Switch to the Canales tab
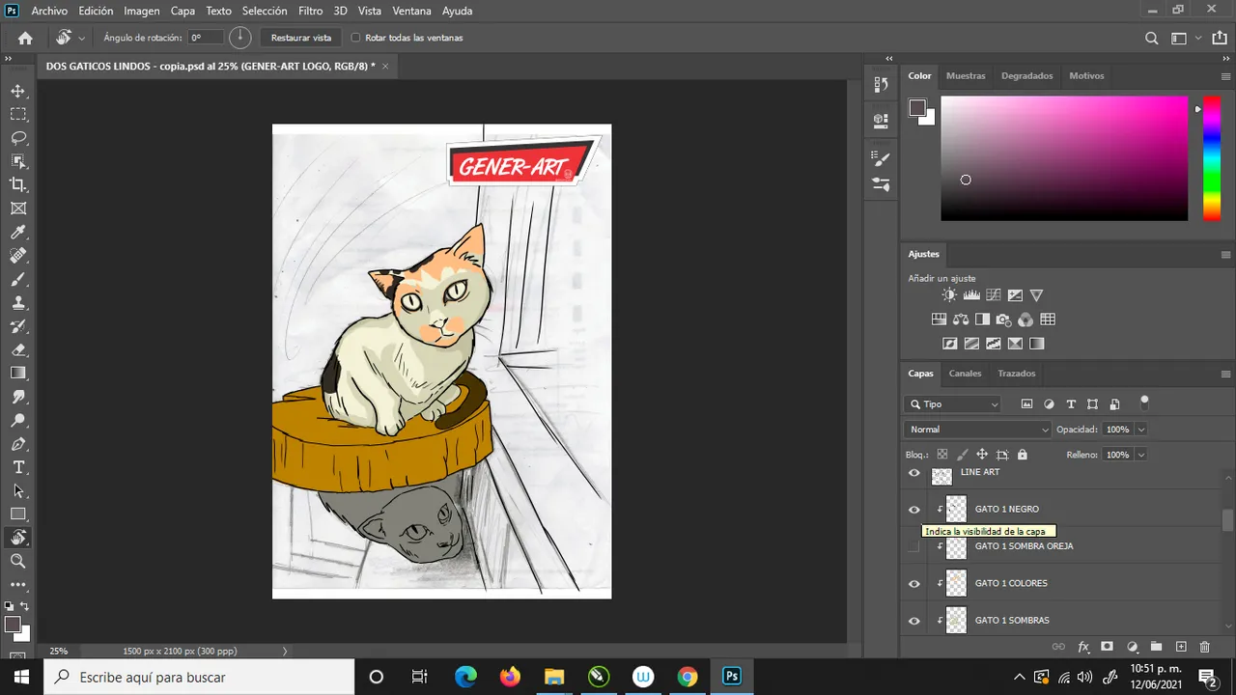1236x695 pixels. coord(965,373)
